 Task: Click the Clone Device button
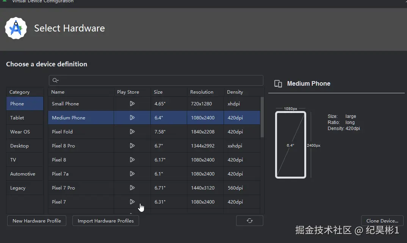[x=382, y=221]
